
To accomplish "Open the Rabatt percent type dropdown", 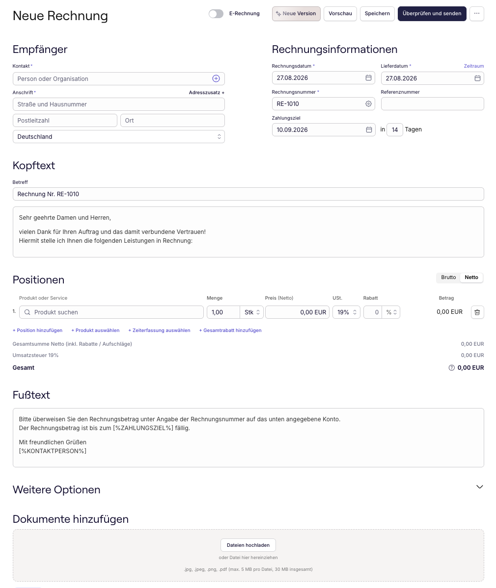I will click(x=391, y=312).
